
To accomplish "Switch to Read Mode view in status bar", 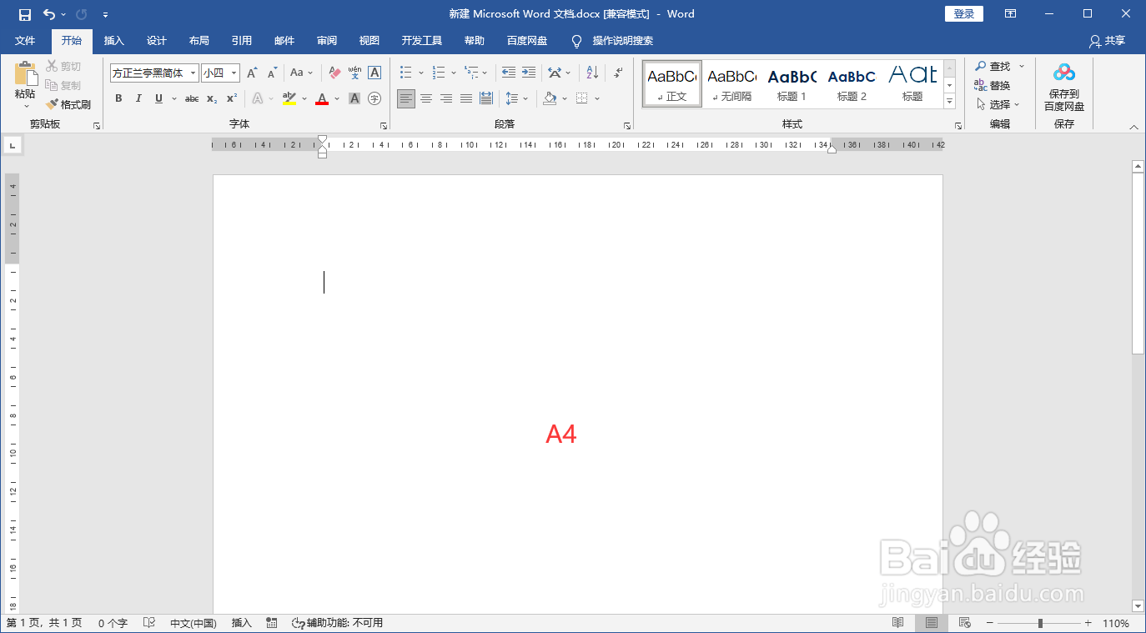I will coord(898,623).
